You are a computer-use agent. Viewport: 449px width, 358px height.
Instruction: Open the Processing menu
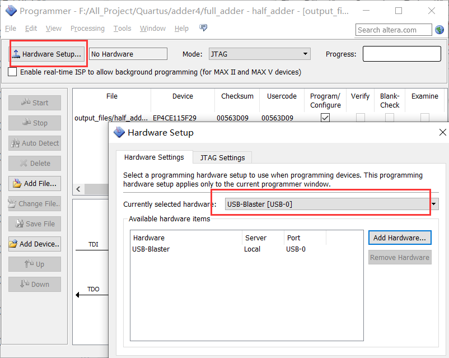point(87,29)
